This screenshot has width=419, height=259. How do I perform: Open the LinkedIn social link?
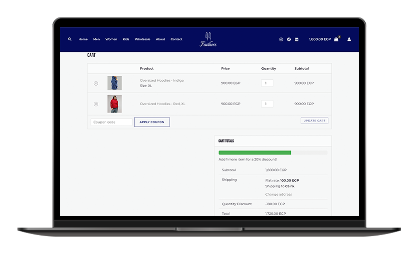[296, 39]
